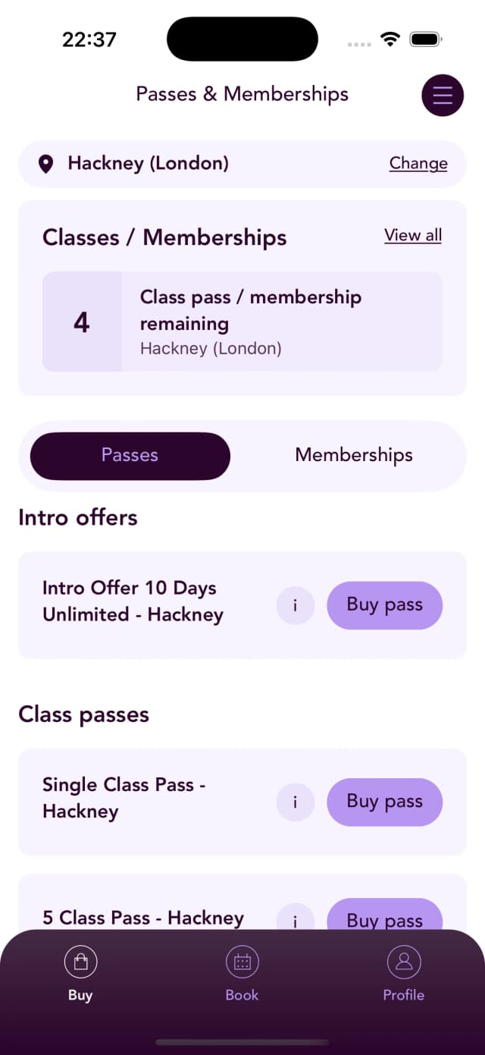Tap the battery indicator

pyautogui.click(x=424, y=38)
